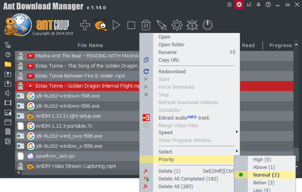The image size is (302, 192).
Task: Select jdk-8u162-window_s-i586.exe row
Action: tap(77, 146)
